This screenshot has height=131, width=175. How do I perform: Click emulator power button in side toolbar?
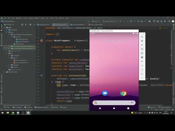point(142,37)
